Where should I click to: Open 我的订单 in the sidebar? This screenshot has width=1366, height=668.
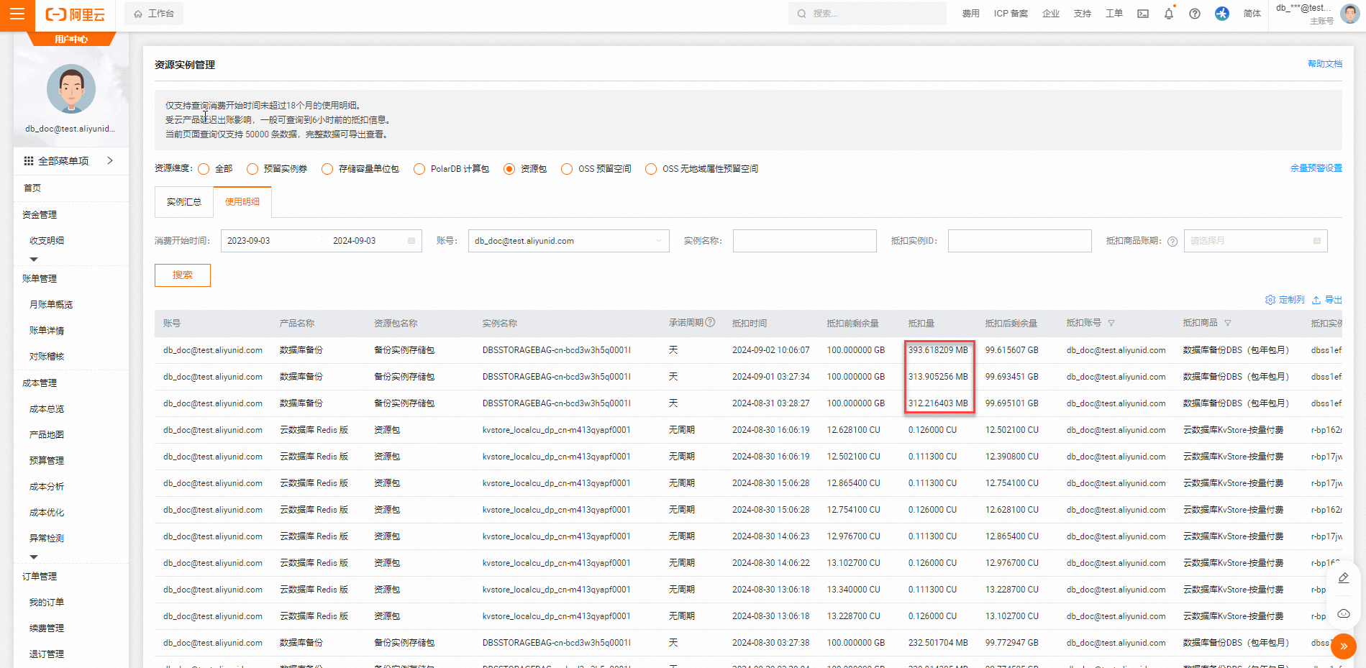(47, 603)
